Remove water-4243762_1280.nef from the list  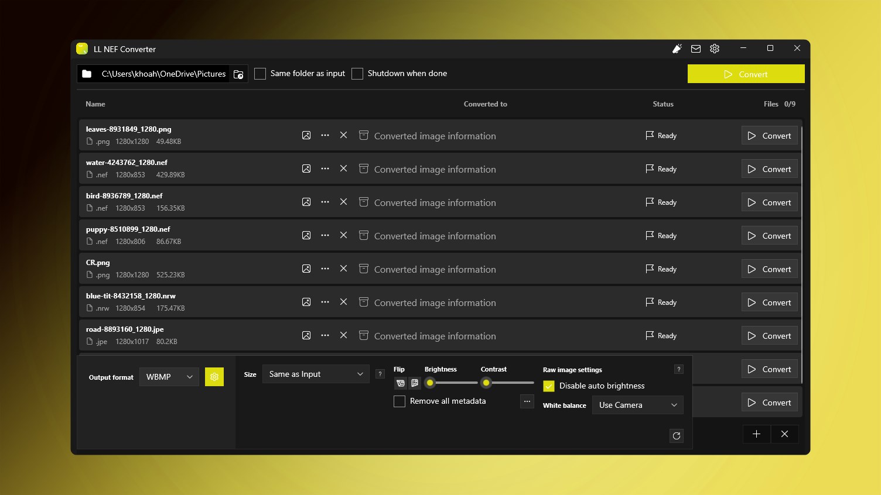(x=344, y=169)
